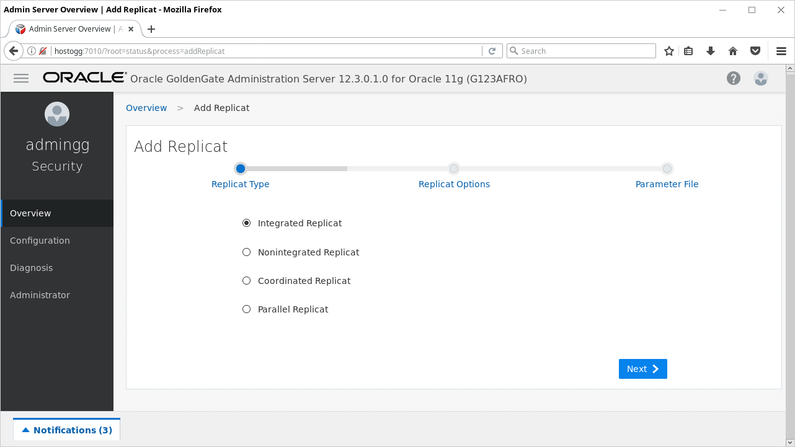
Task: Select Integrated Replicat option
Action: click(x=246, y=223)
